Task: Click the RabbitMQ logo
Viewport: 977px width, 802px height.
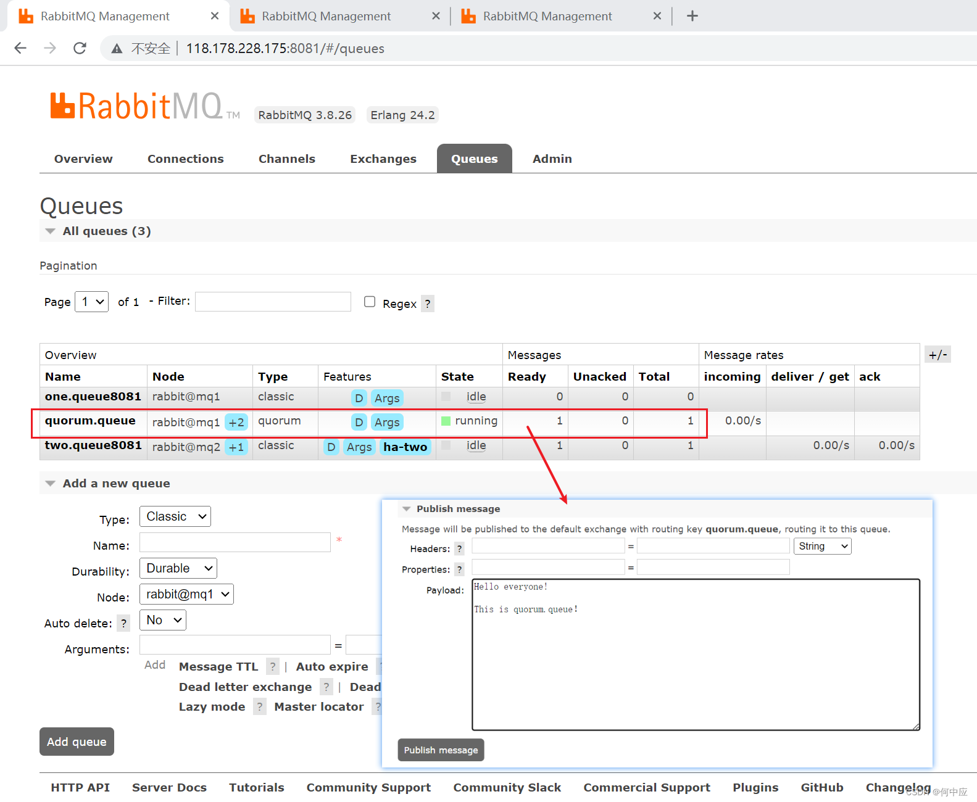Action: tap(145, 106)
